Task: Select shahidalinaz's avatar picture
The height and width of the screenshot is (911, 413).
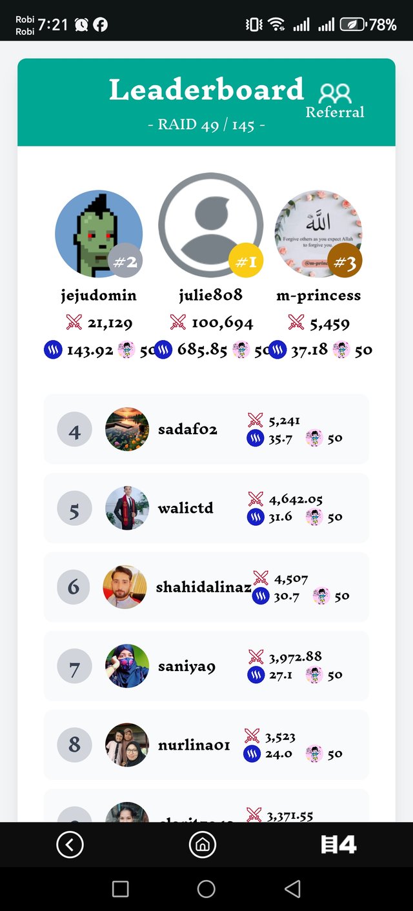Action: click(x=125, y=587)
